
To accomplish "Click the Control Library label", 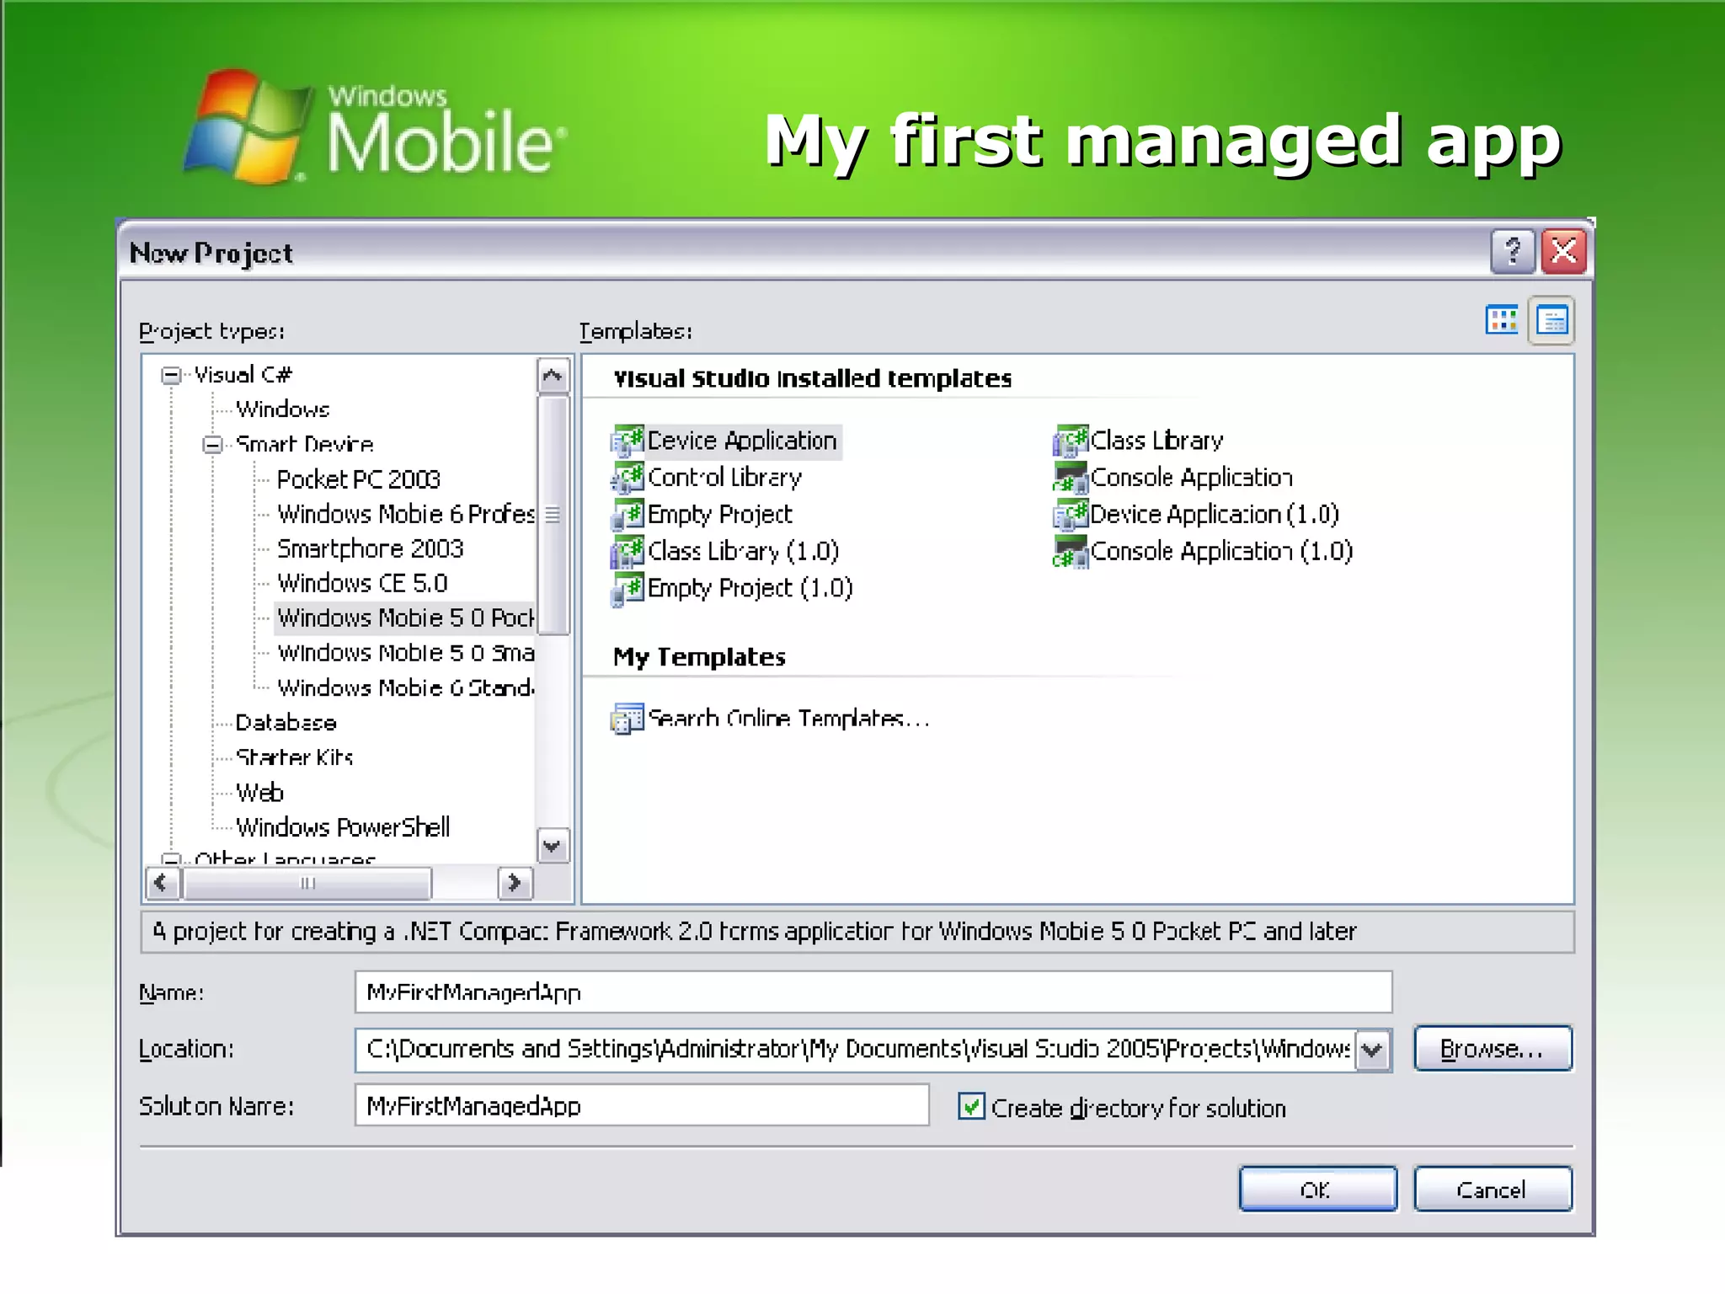I will (x=724, y=478).
